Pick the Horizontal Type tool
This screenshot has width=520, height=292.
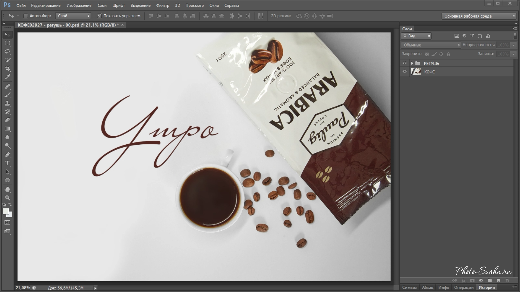(x=7, y=163)
